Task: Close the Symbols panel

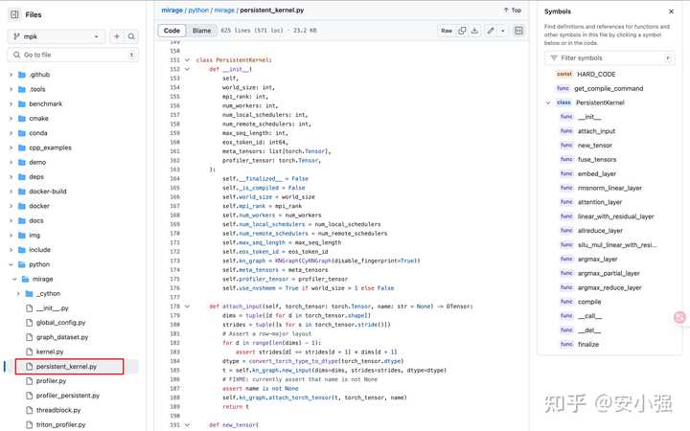Action: 672,11
